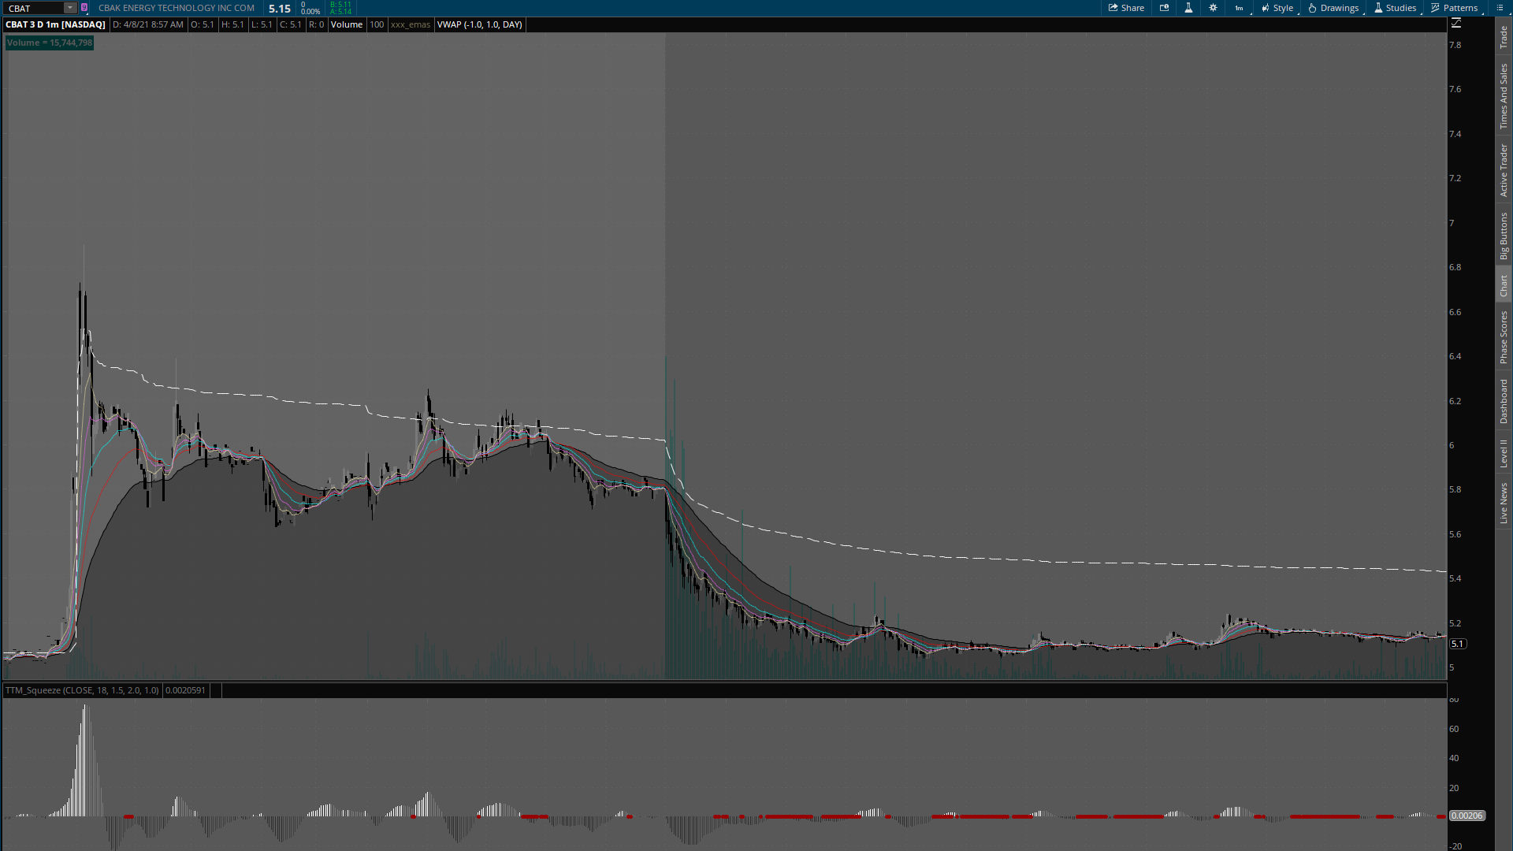Screen dimensions: 1513x851
Task: Expand the CBAT symbol dropdown arrow
Action: pos(70,8)
